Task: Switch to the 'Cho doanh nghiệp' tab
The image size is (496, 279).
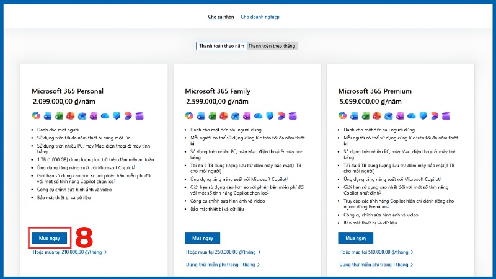Action: click(x=260, y=17)
